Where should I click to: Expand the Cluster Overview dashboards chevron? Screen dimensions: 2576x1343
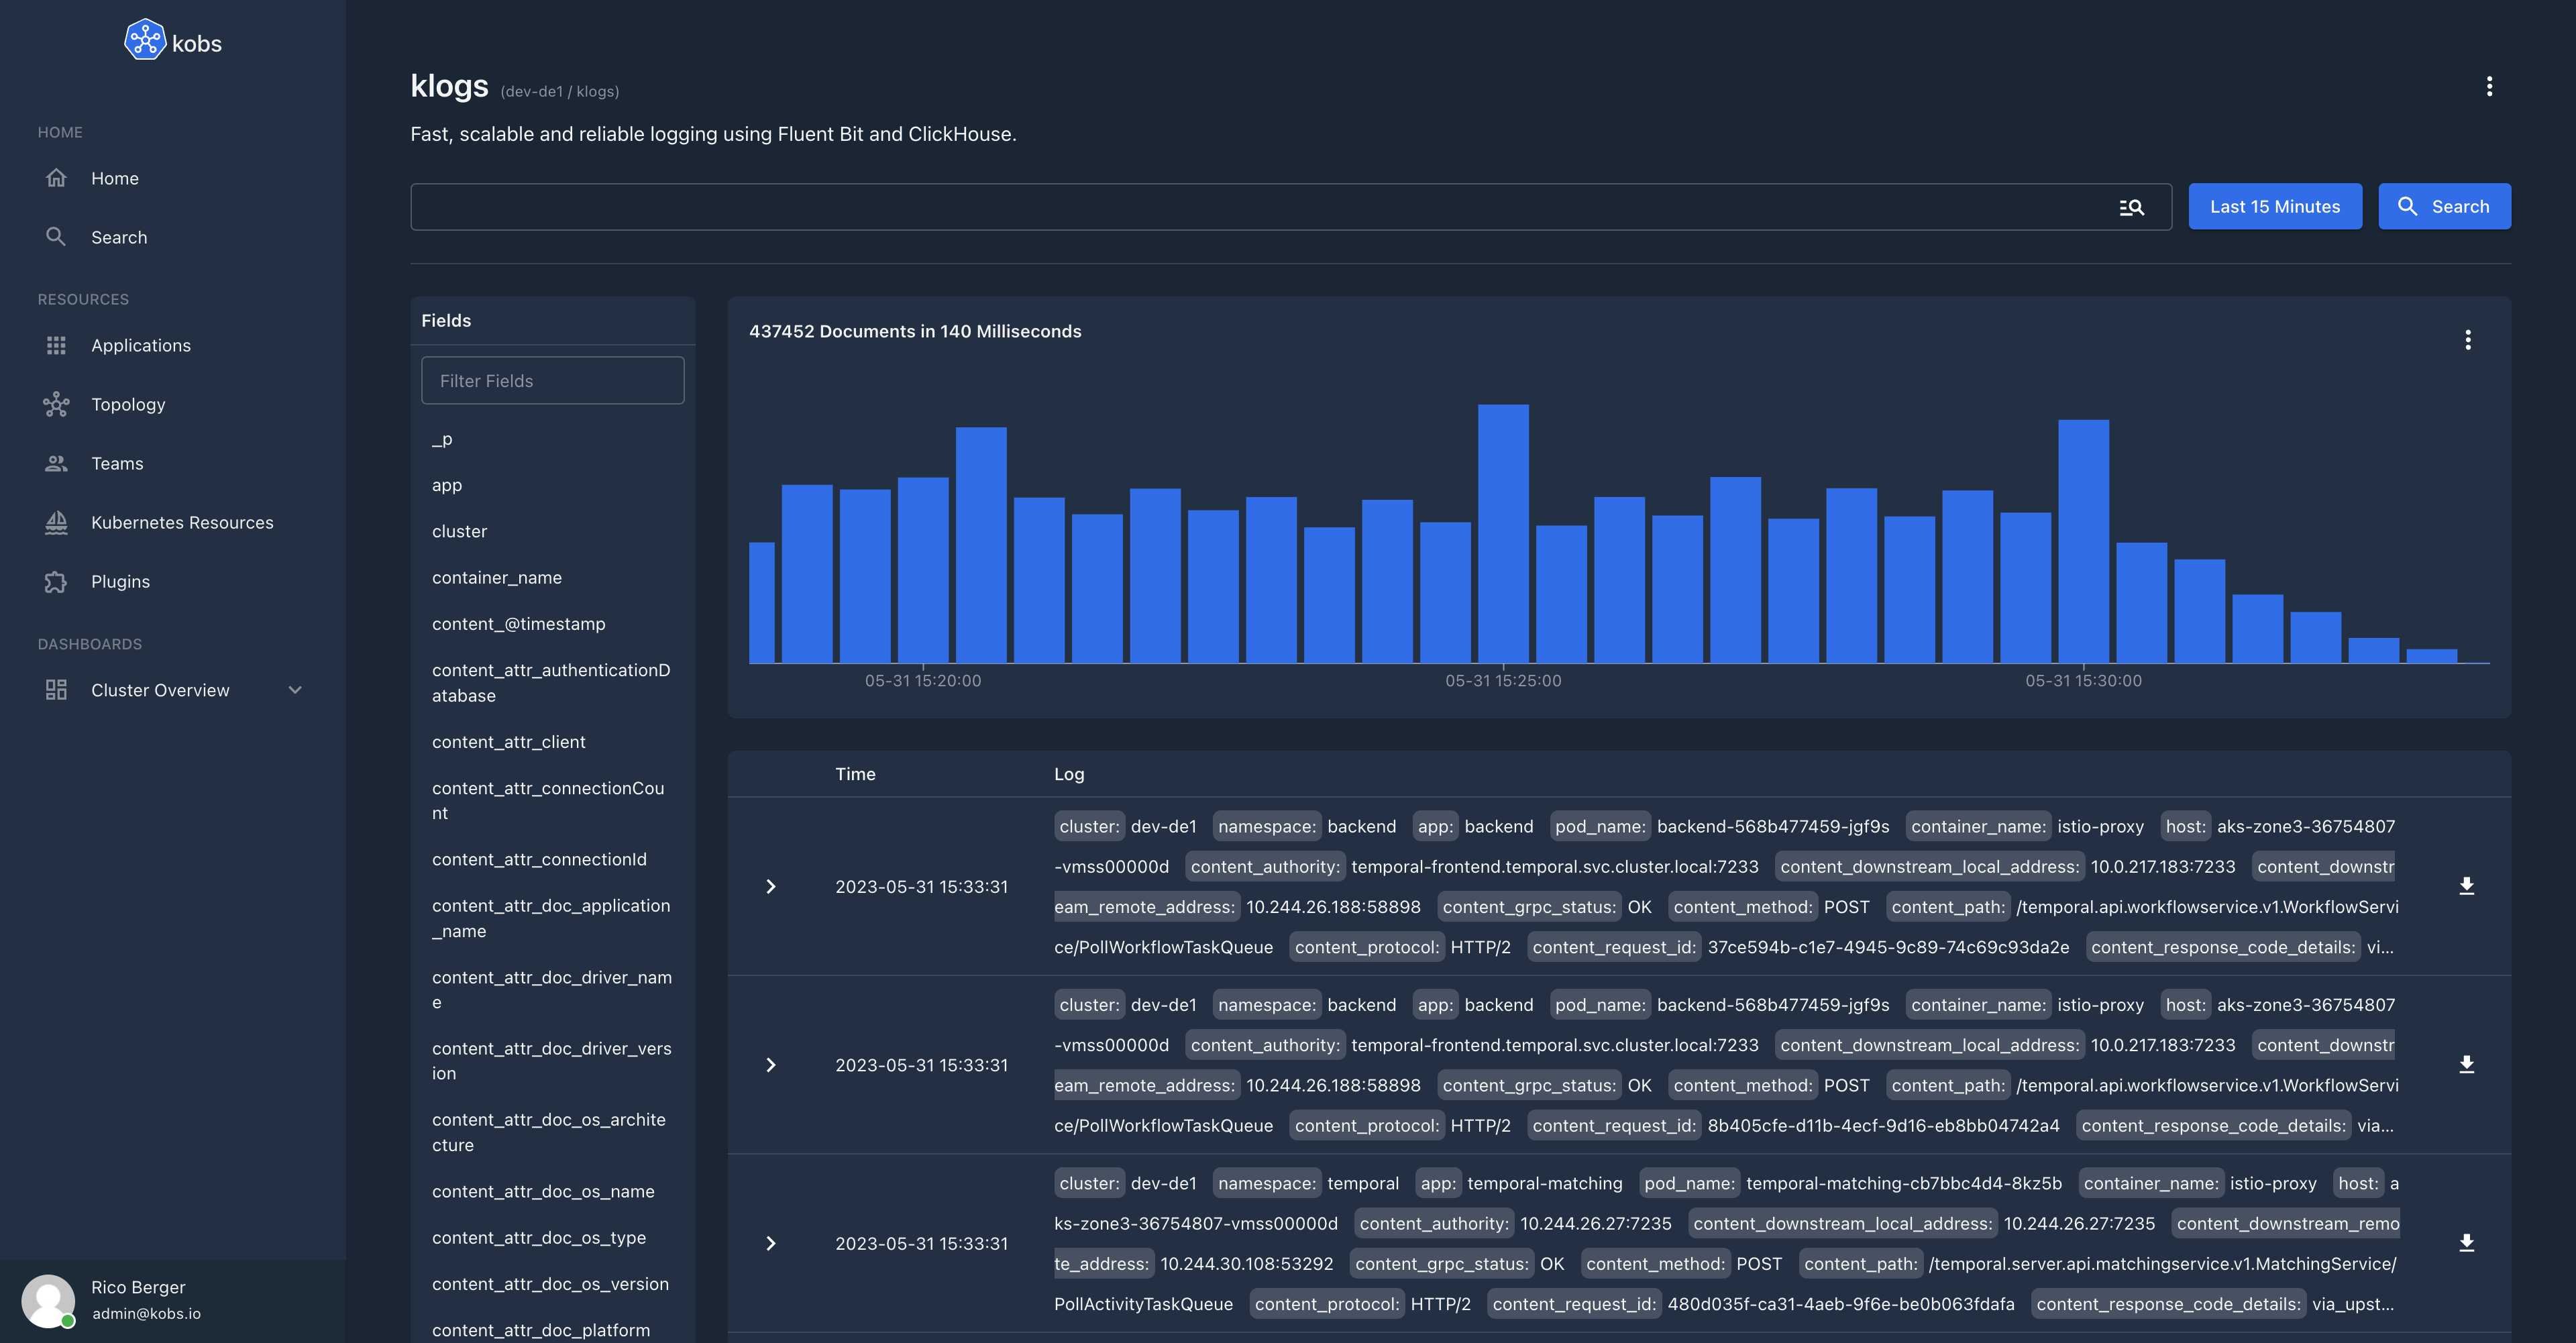point(295,690)
